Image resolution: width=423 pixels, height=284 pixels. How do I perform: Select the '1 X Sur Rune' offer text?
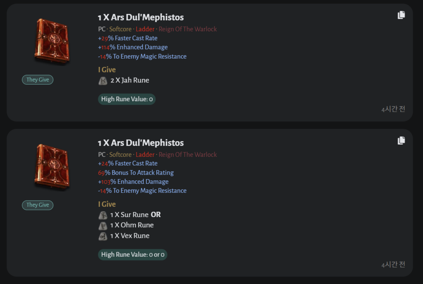129,215
